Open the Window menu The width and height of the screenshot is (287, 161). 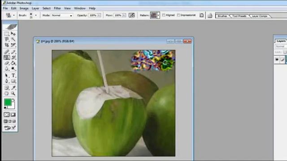tap(80, 8)
